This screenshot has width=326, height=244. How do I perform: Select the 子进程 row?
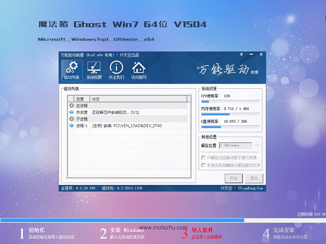point(128,119)
